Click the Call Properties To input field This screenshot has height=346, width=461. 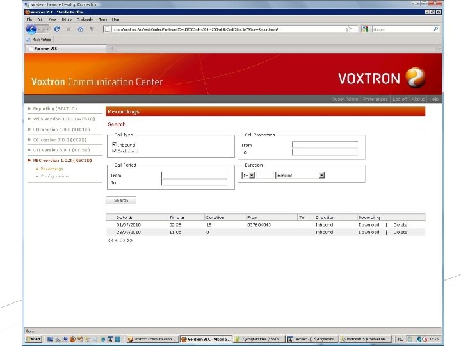(325, 152)
